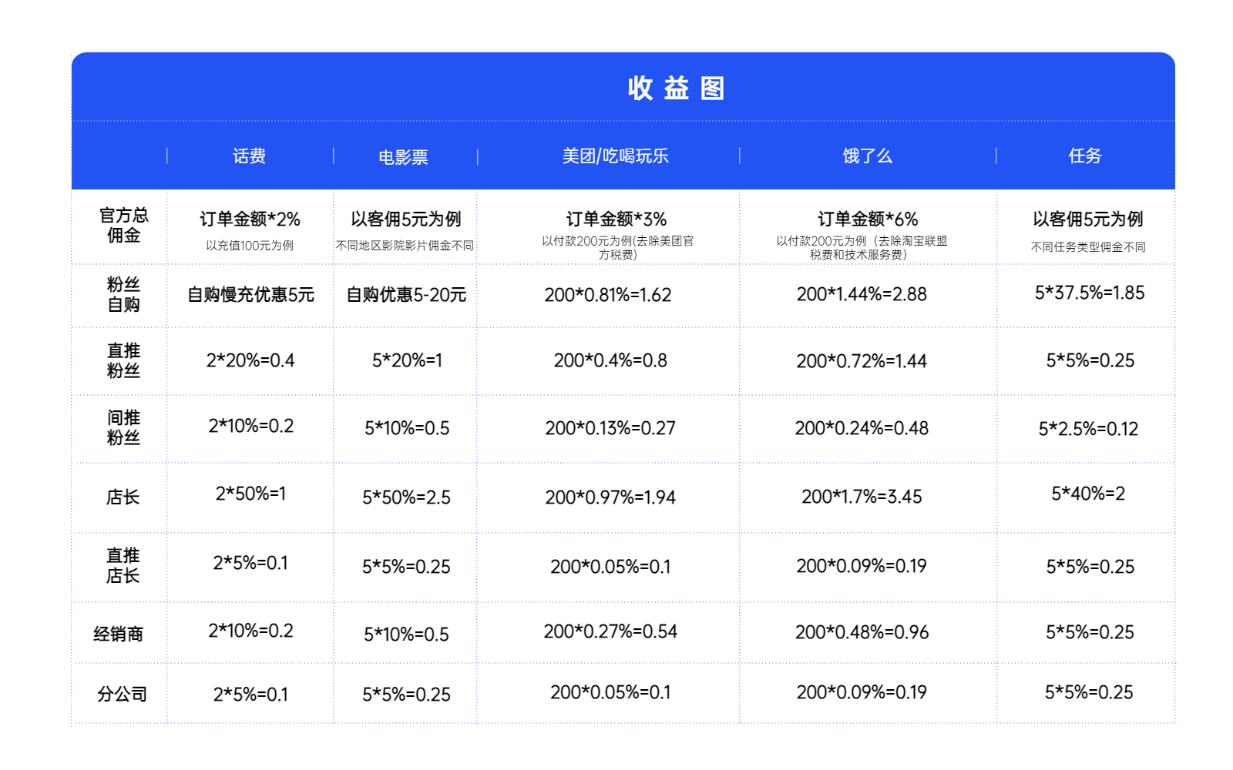Click 电影票 value 5*5%=0.25 for 直推店长
Viewport: 1233px width, 770px height.
(407, 567)
